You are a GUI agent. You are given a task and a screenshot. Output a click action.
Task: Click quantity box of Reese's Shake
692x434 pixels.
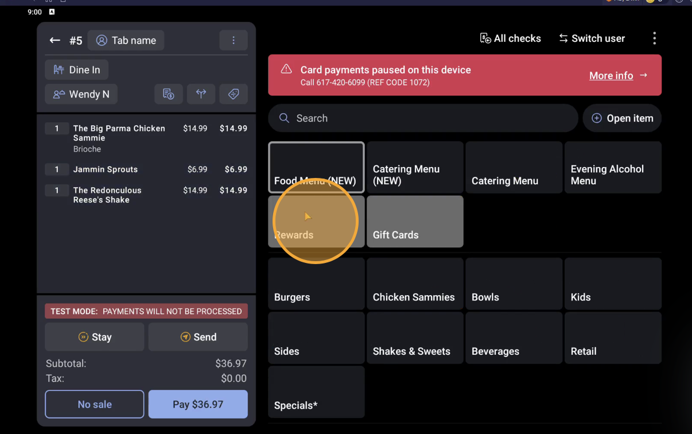tap(57, 190)
